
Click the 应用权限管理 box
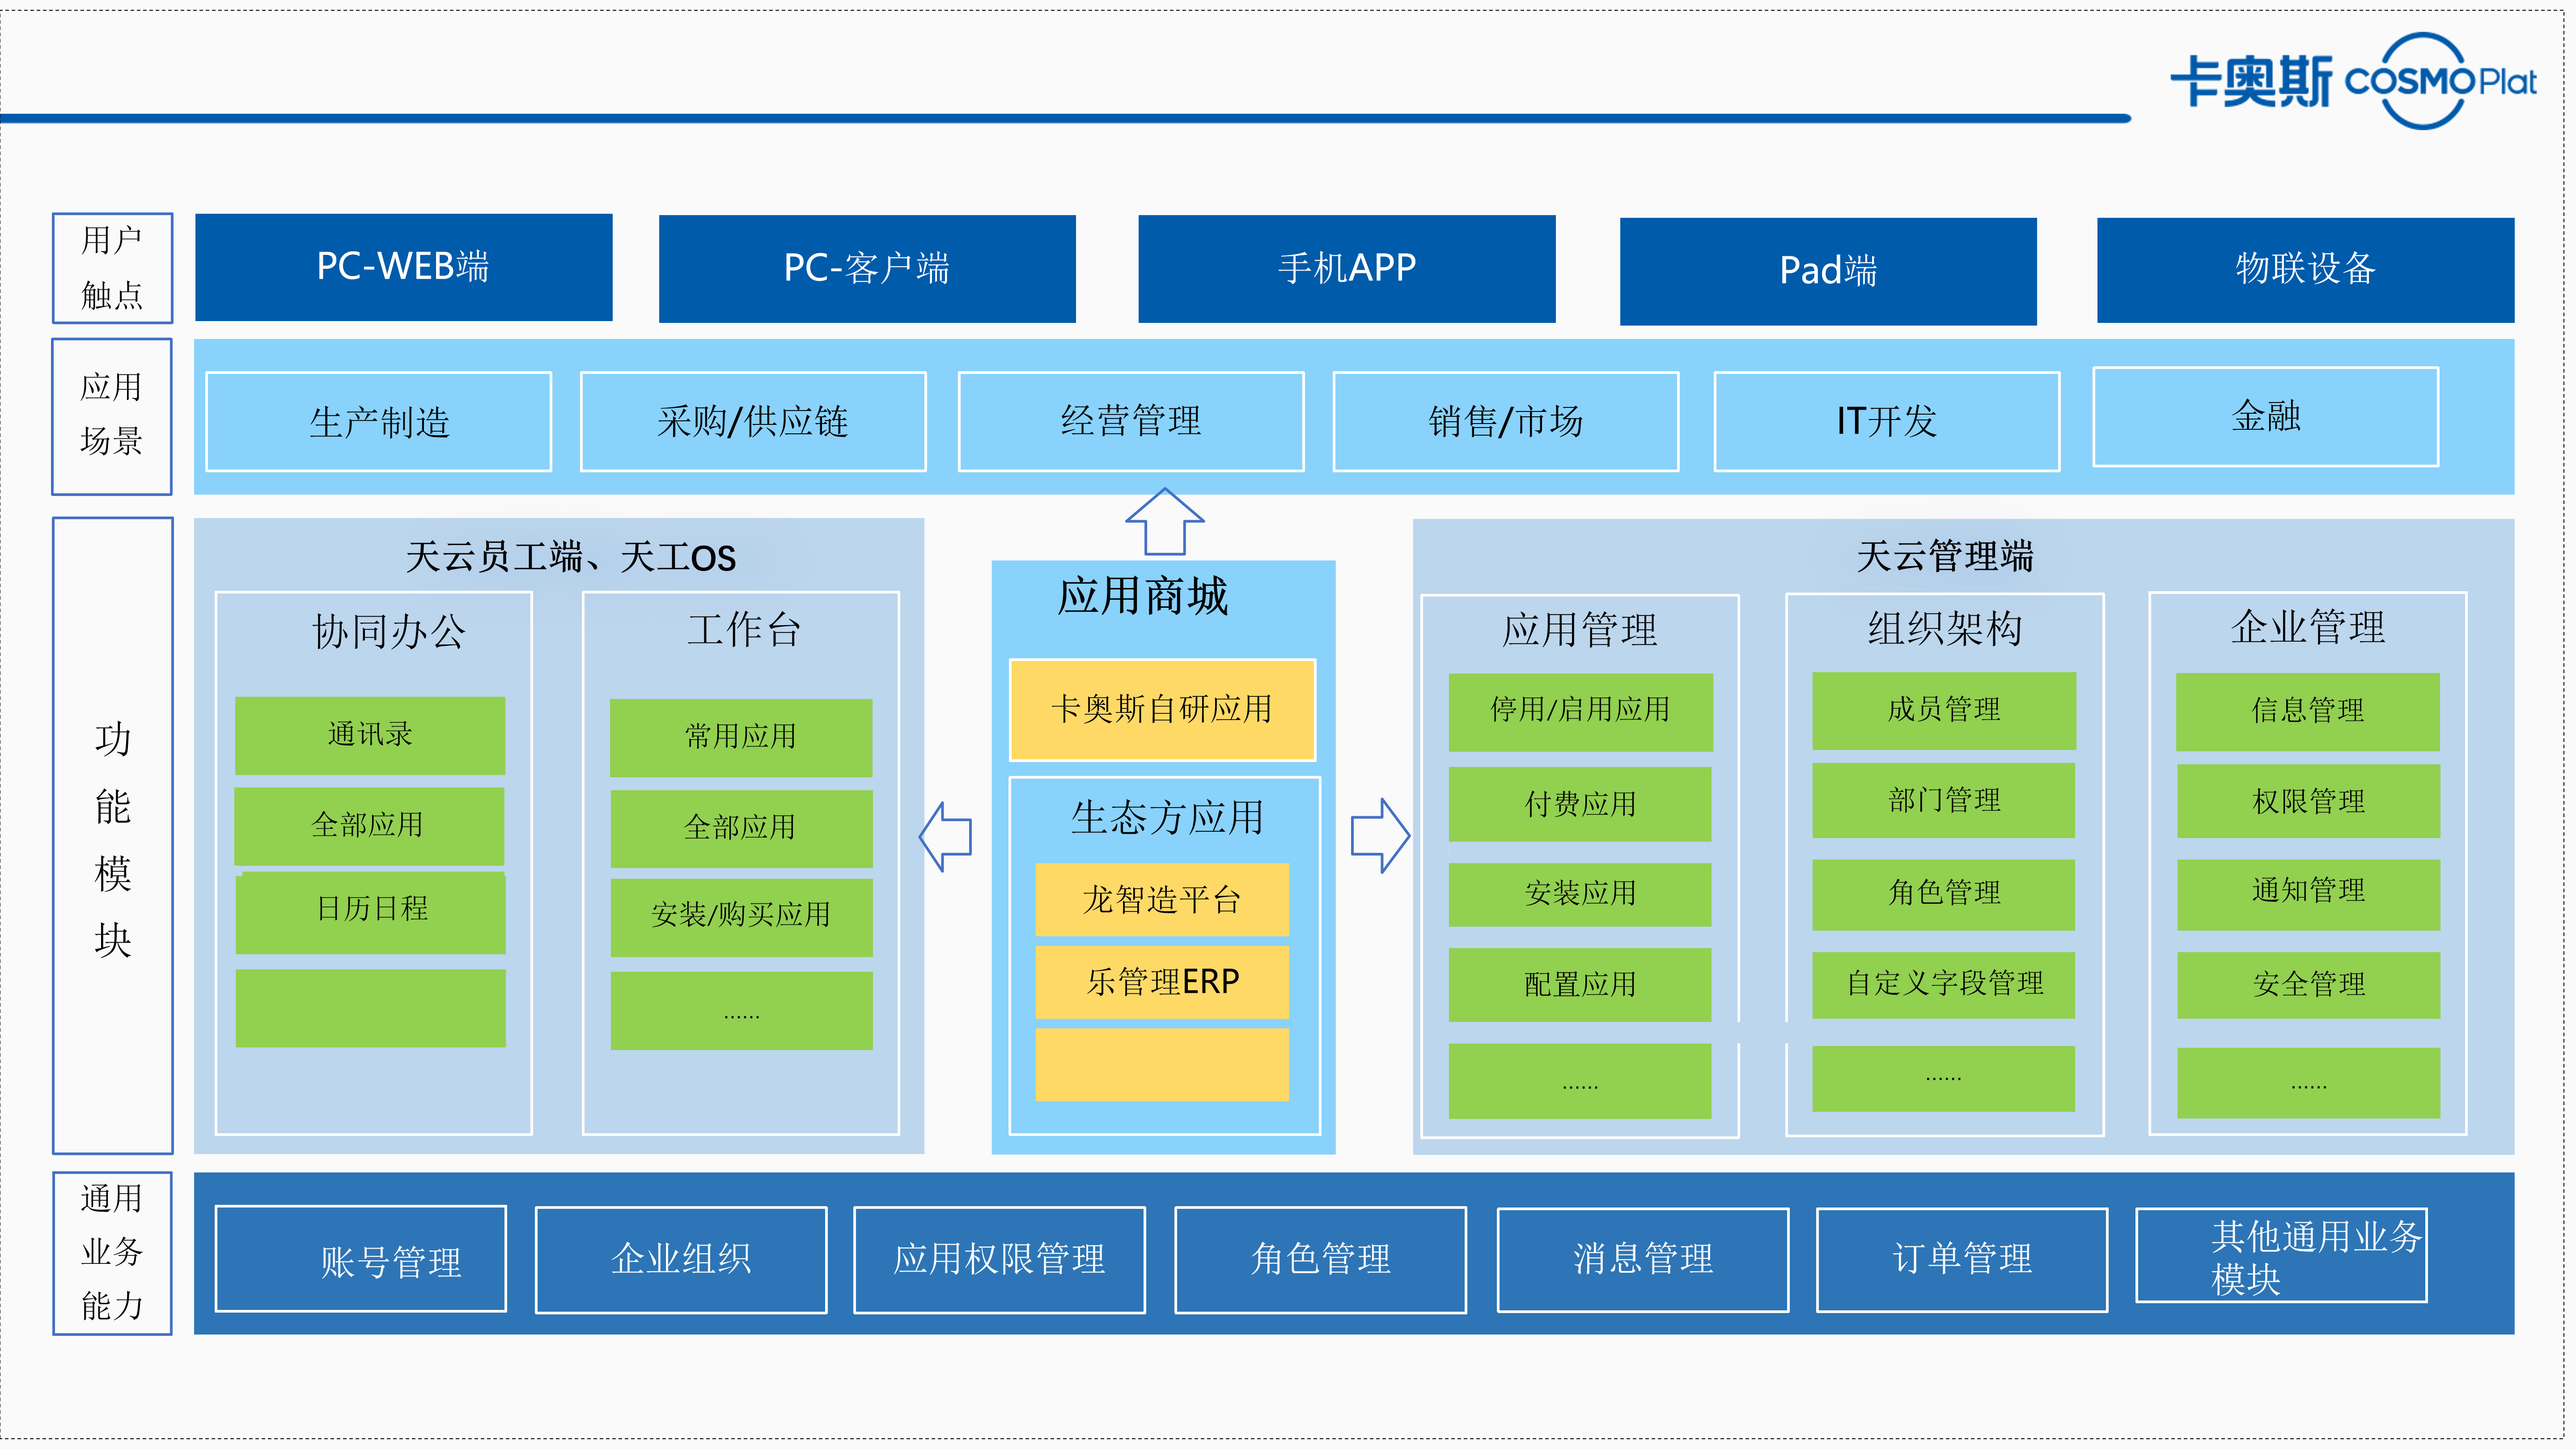(x=999, y=1259)
